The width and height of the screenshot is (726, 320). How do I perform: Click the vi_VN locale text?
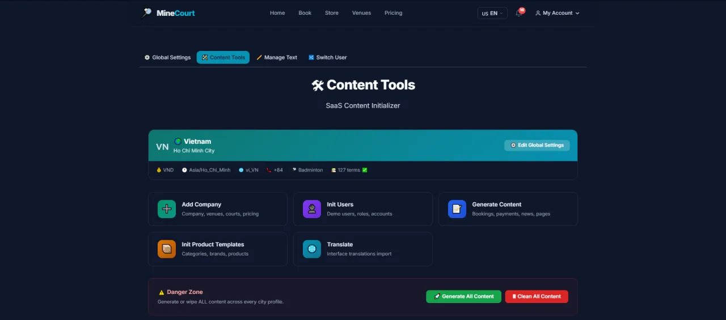[252, 170]
